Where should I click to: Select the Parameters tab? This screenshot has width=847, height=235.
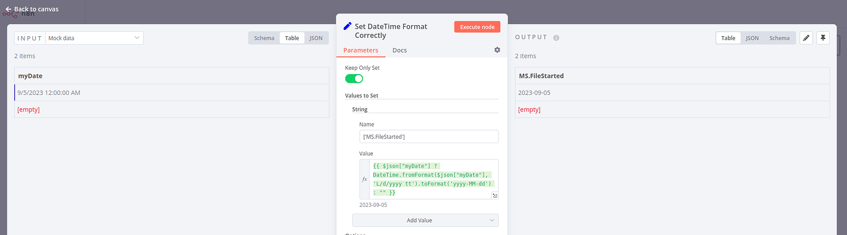click(x=361, y=50)
